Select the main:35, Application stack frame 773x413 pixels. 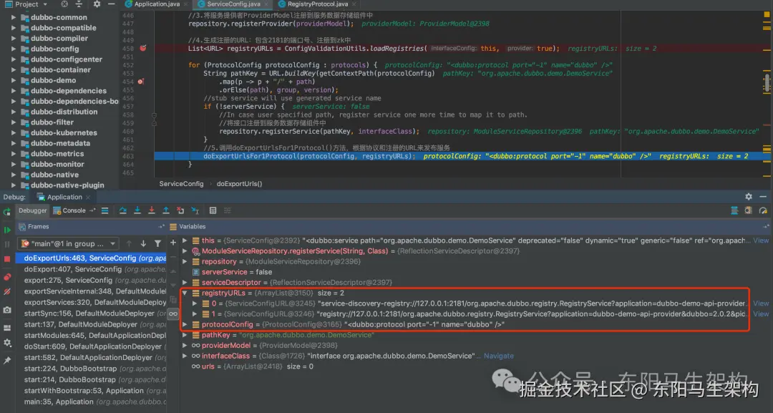pyautogui.click(x=91, y=402)
